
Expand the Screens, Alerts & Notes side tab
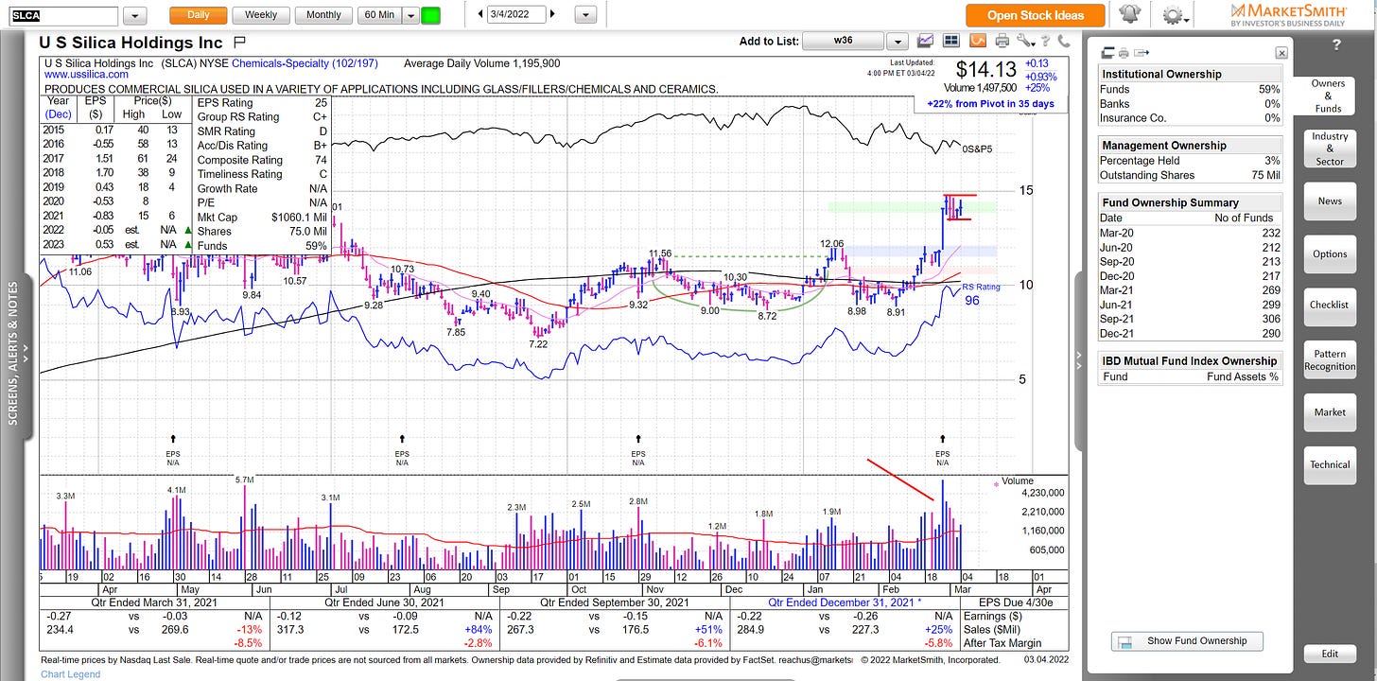[14, 356]
